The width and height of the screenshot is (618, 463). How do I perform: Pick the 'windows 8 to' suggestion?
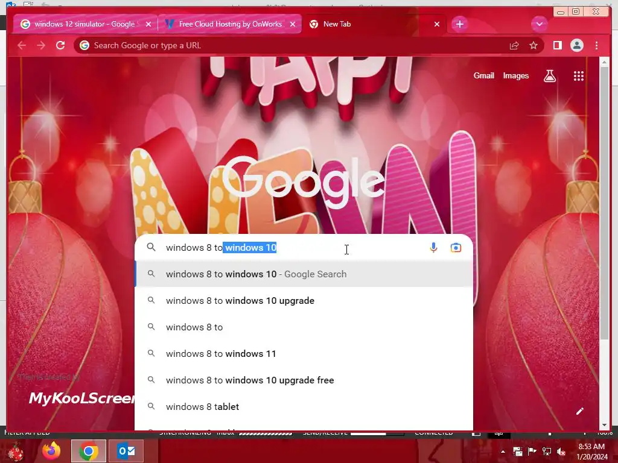point(304,327)
